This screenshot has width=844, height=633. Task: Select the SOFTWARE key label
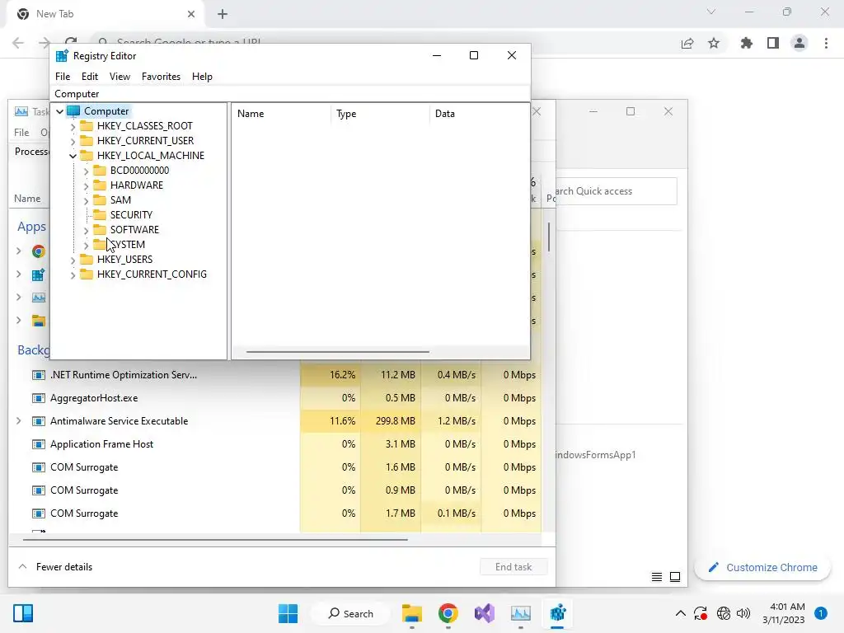pyautogui.click(x=134, y=230)
